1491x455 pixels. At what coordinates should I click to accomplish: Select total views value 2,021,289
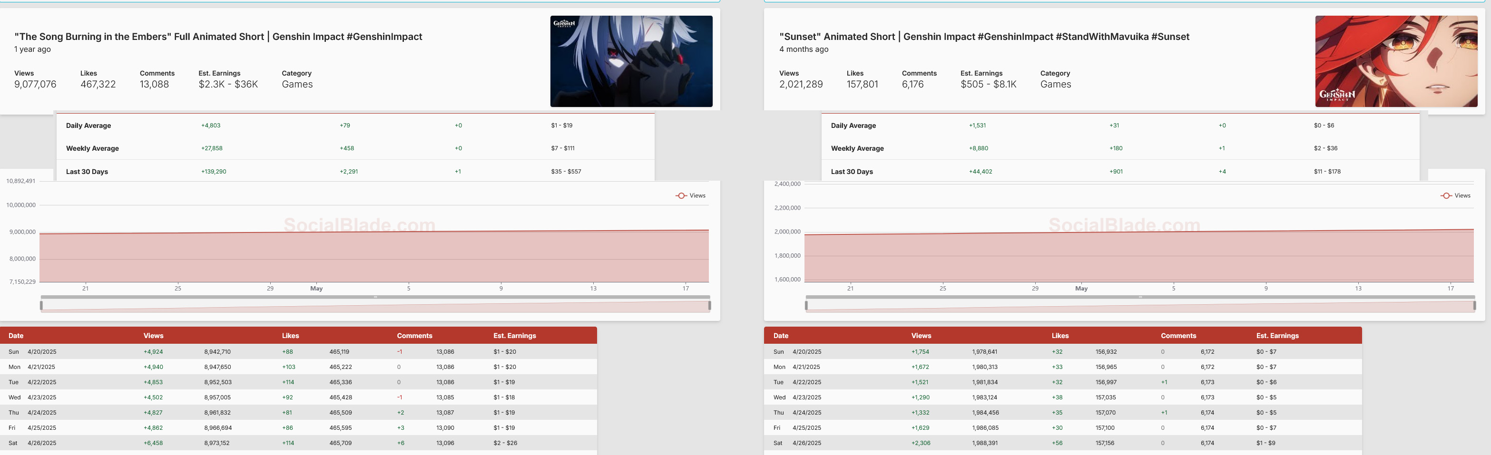coord(801,85)
